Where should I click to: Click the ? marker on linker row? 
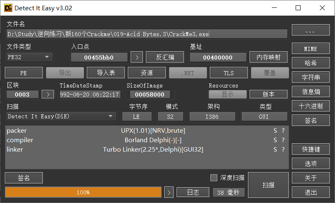tap(283, 150)
